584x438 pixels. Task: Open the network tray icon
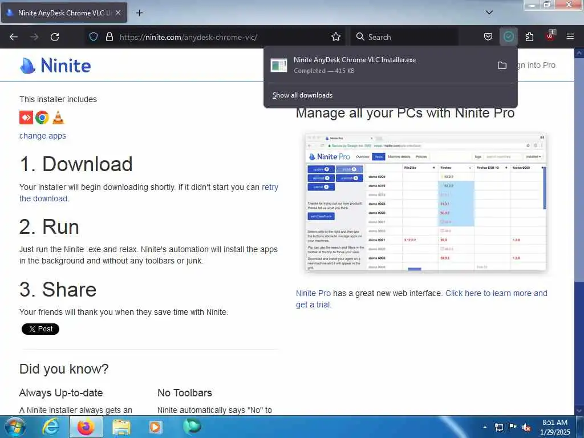(x=498, y=427)
